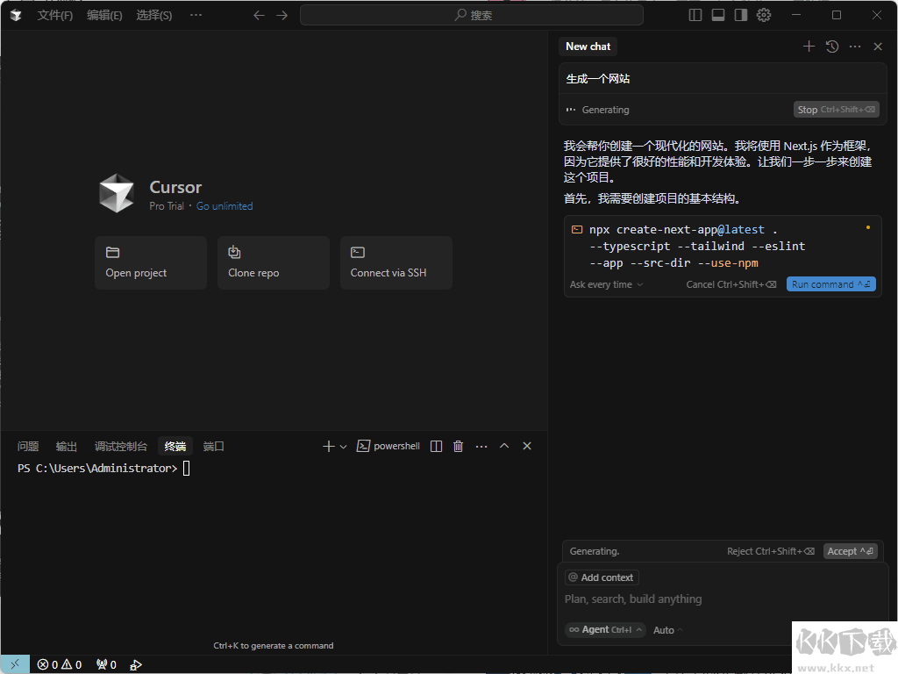Viewport: 898px width, 674px height.
Task: Select the New chat tab
Action: point(588,47)
